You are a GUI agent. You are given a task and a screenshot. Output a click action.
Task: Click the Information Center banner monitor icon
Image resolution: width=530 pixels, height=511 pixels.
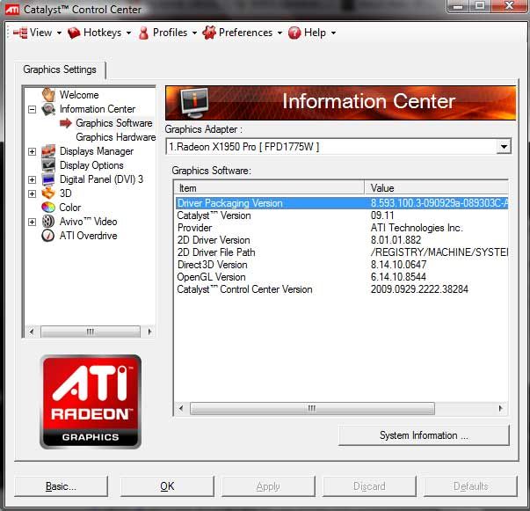click(x=195, y=103)
